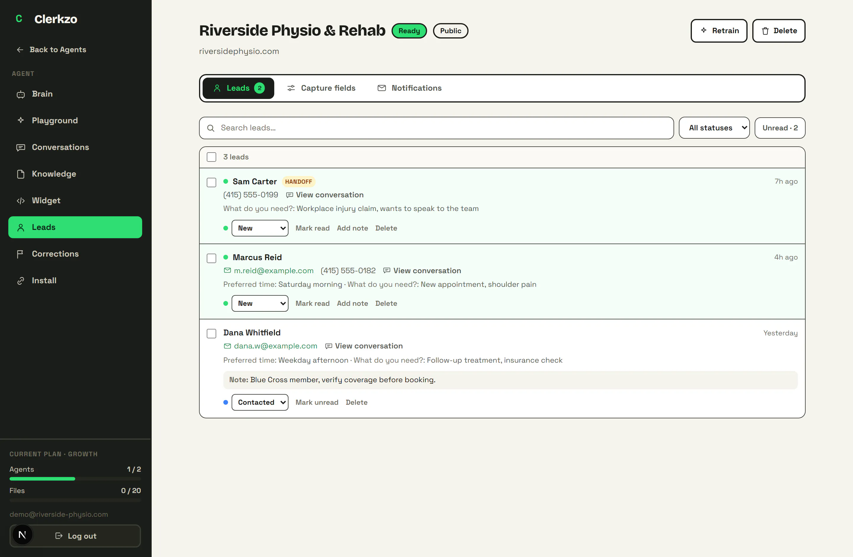Click chat icon beside Dana Whitfield's View conversation

tap(328, 346)
